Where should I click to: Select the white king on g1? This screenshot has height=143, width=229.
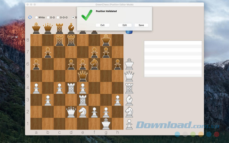pyautogui.click(x=106, y=124)
